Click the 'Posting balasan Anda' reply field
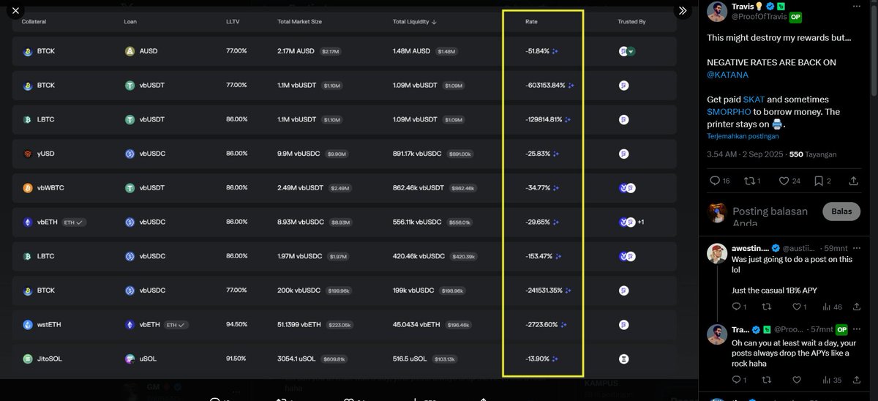The width and height of the screenshot is (878, 401). pos(770,217)
